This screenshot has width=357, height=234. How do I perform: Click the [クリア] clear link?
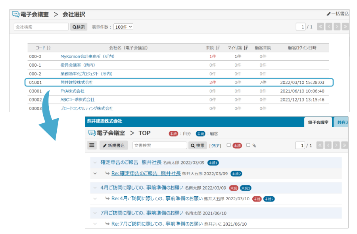(x=215, y=146)
